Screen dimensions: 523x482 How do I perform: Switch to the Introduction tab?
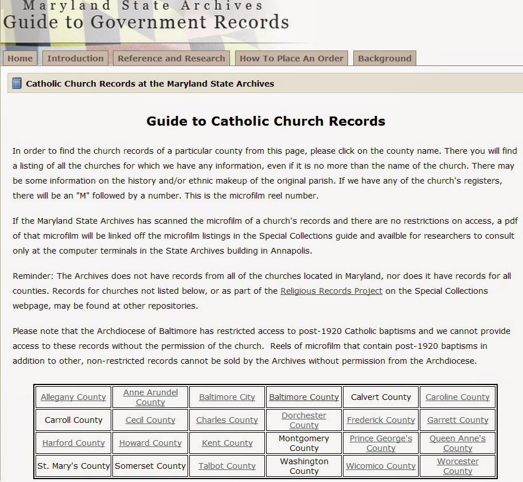pos(75,58)
